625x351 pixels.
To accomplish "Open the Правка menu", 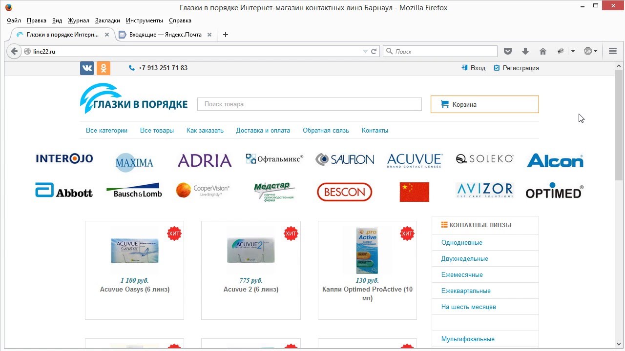I will 37,20.
